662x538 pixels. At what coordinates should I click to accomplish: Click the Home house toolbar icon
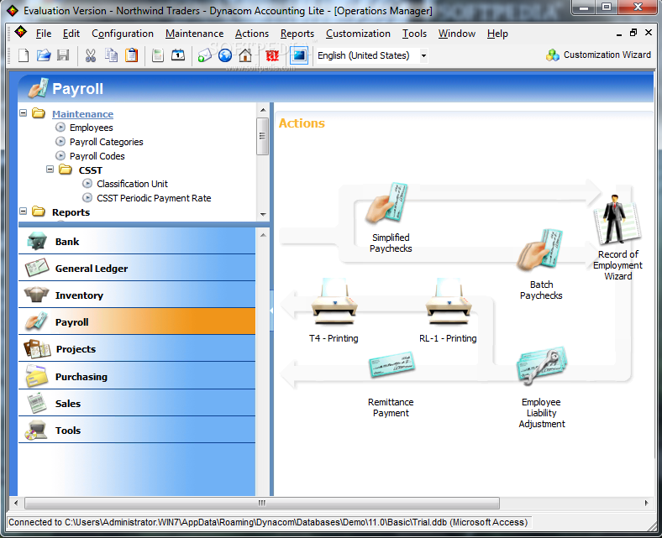[x=245, y=55]
